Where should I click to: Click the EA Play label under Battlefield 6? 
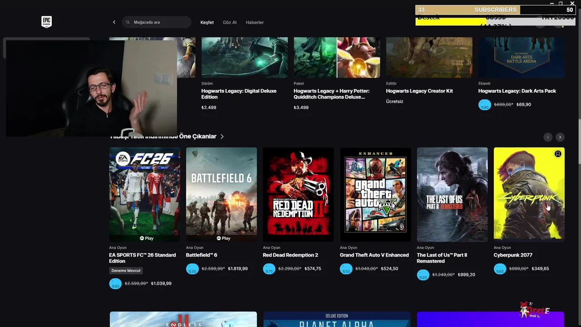pyautogui.click(x=223, y=238)
